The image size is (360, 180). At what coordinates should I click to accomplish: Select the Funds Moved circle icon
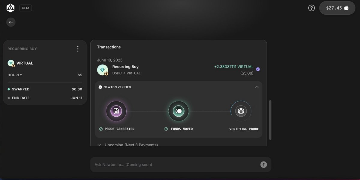click(x=178, y=111)
